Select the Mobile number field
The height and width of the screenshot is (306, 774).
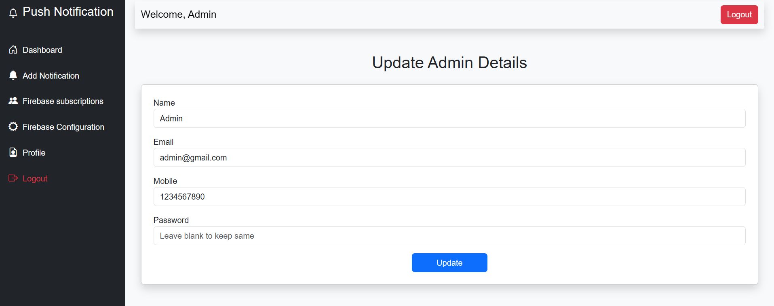[449, 197]
